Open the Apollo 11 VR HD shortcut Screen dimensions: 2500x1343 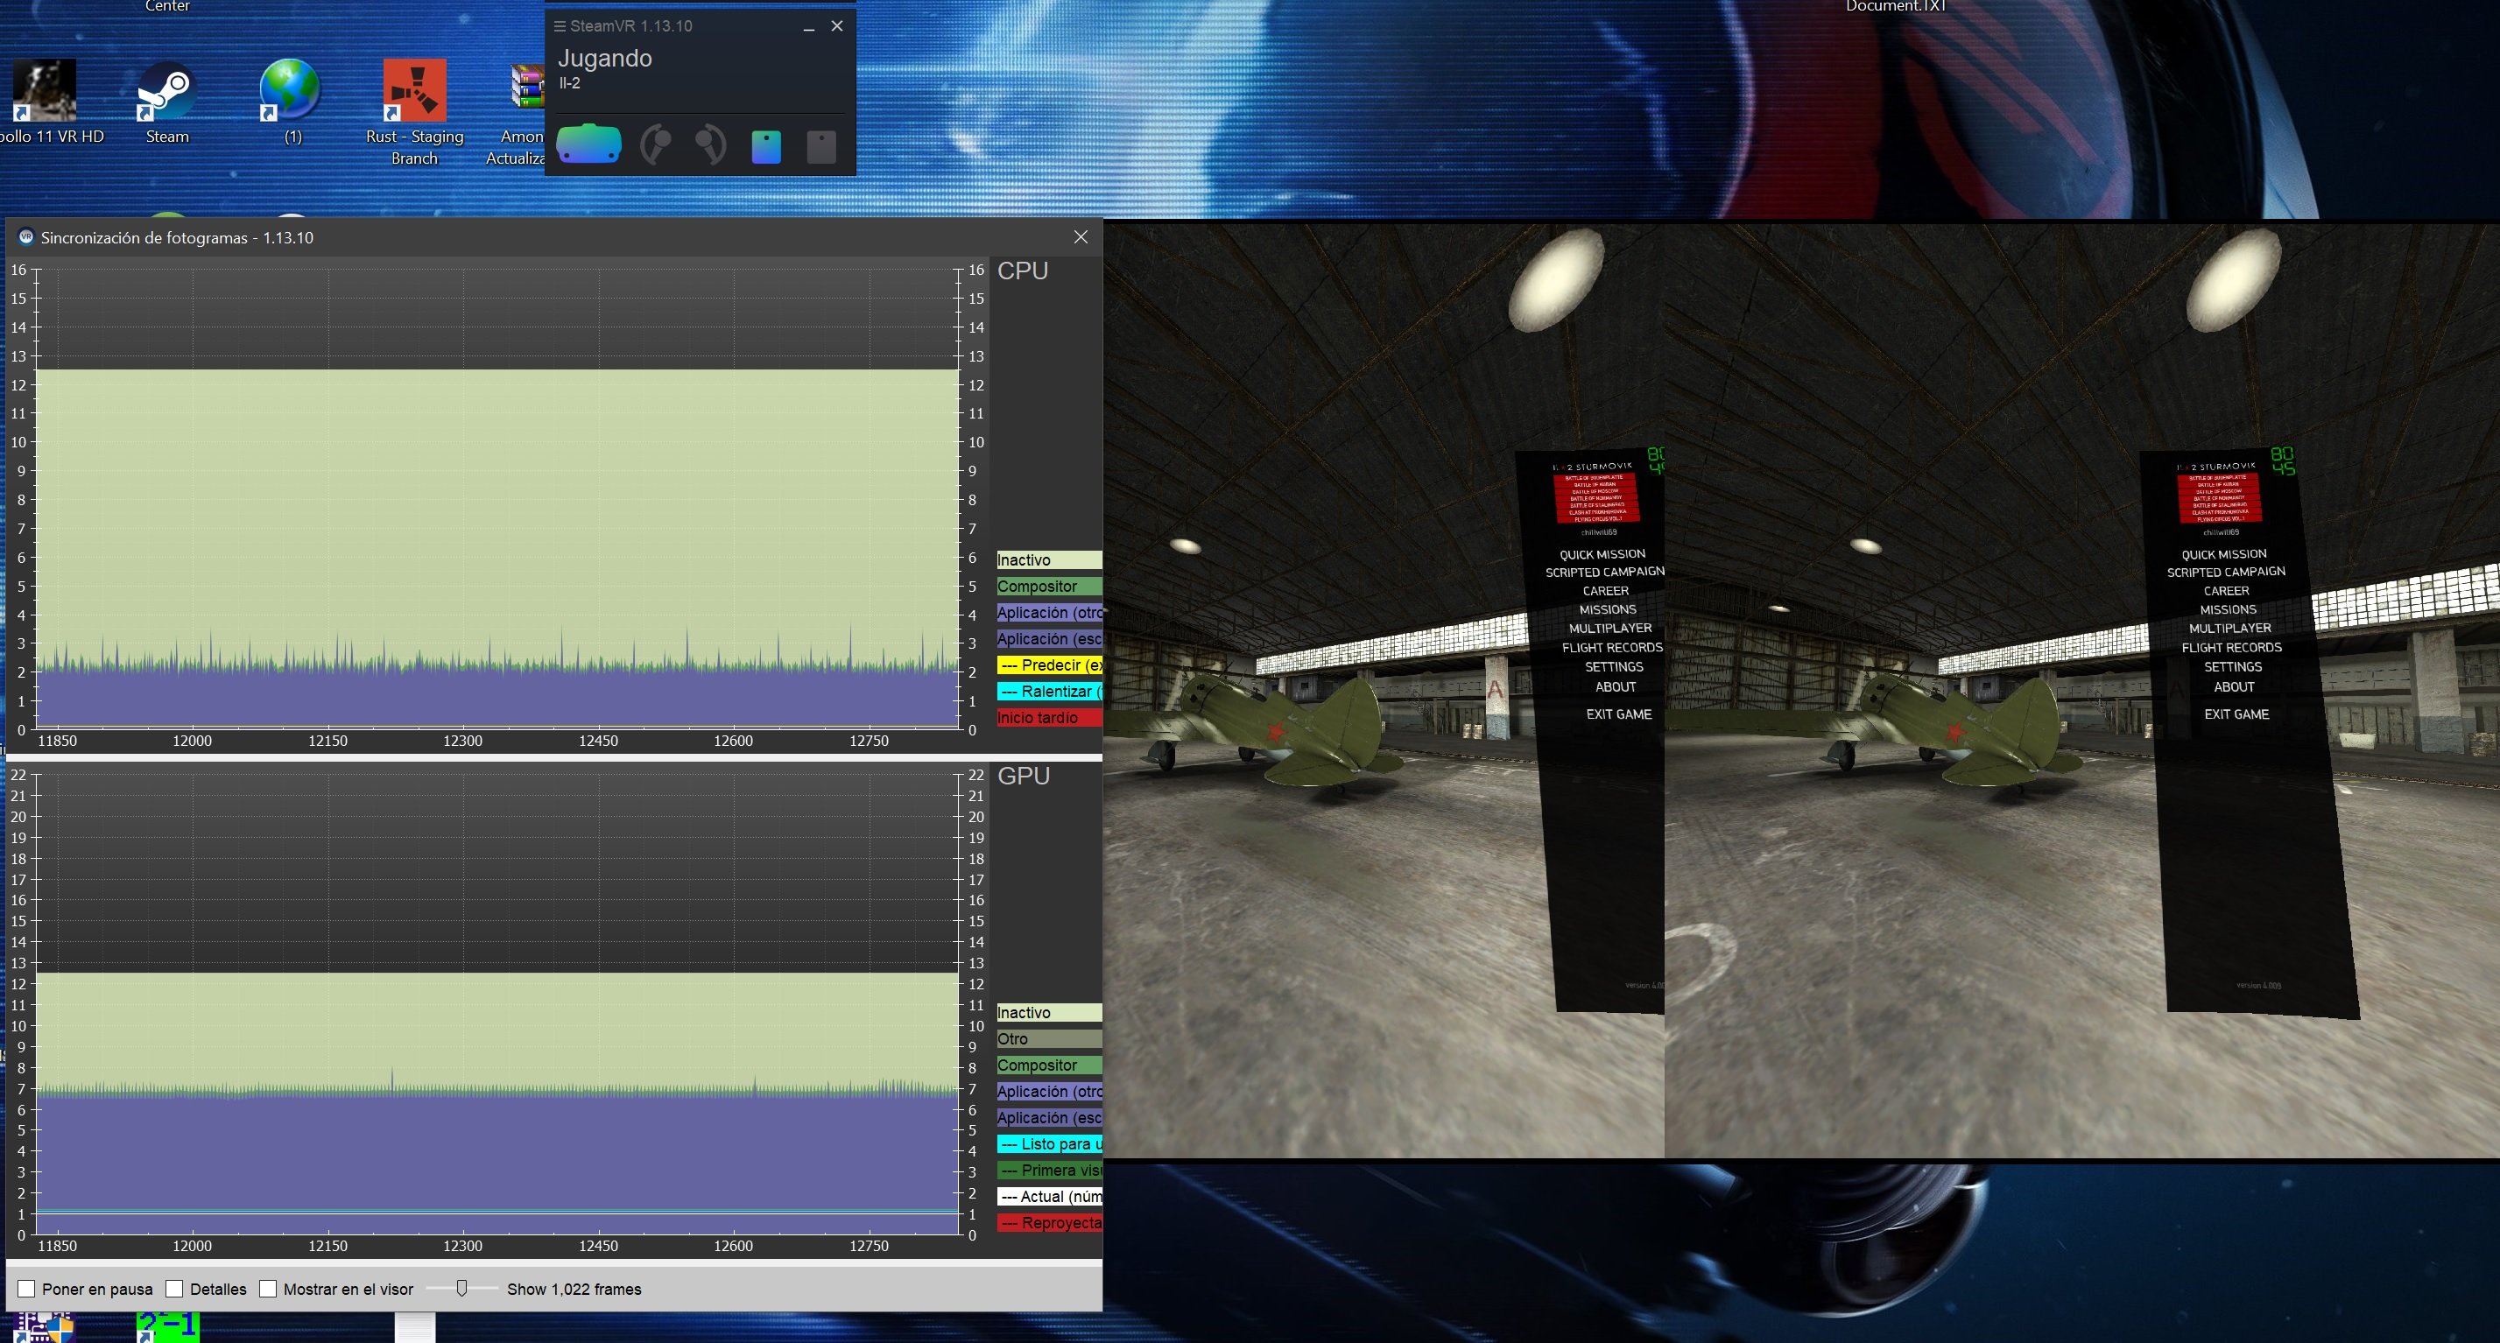pyautogui.click(x=45, y=92)
